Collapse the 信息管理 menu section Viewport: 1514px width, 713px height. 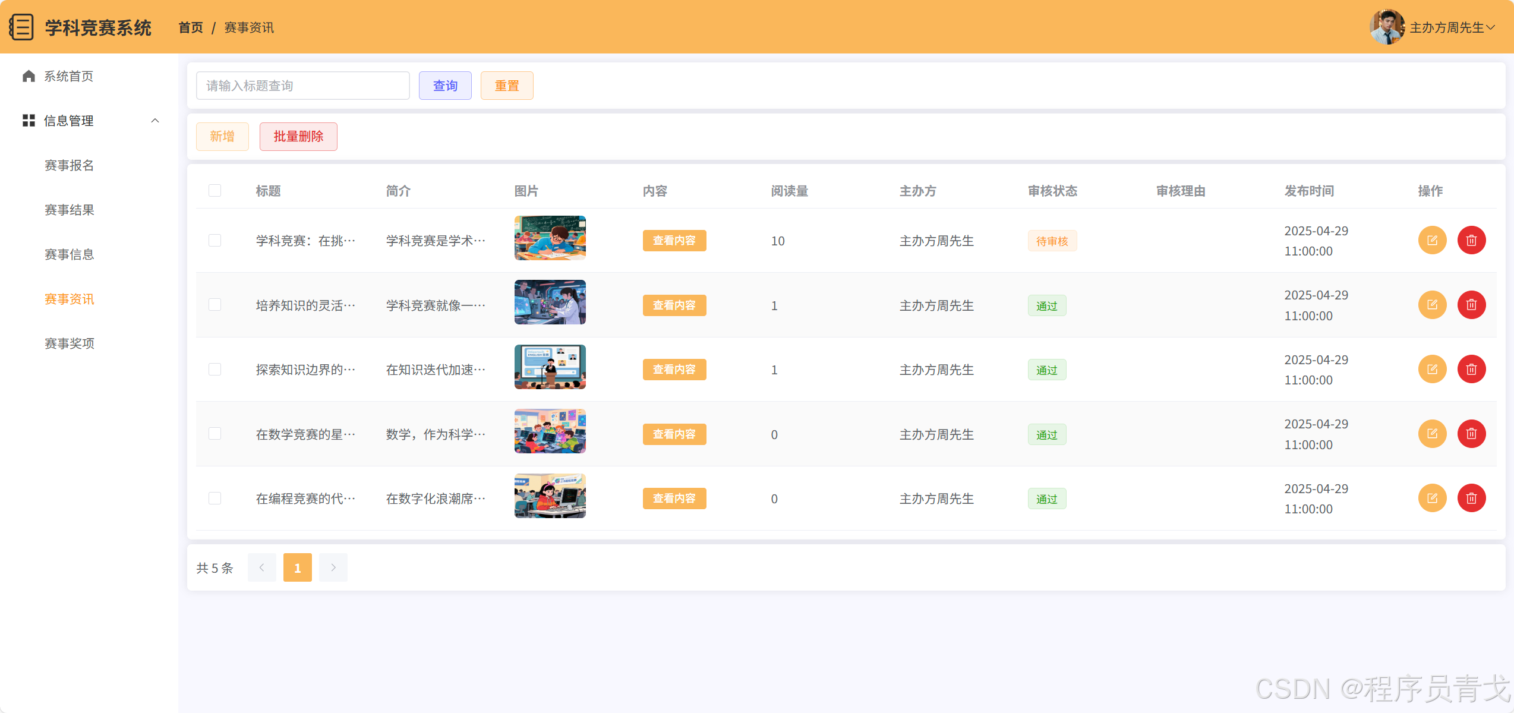coord(155,121)
